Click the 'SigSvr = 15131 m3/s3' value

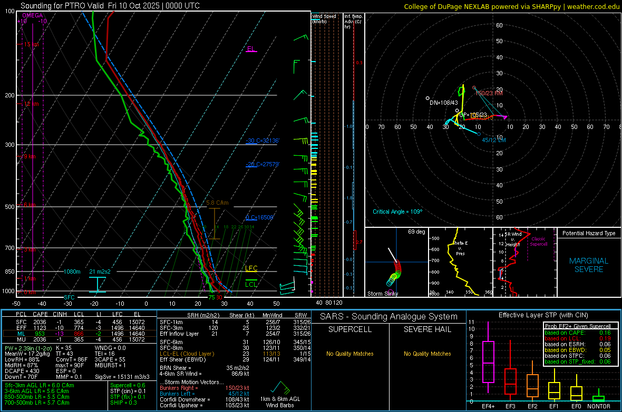pos(122,377)
